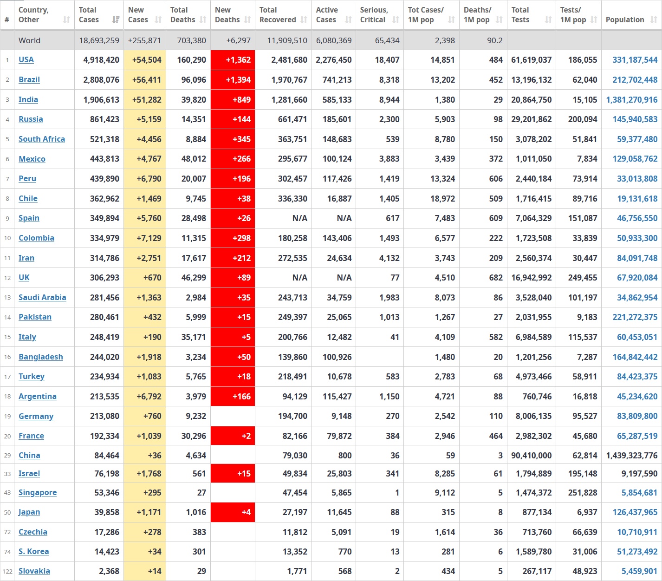Click sort icon in Country, Other column
This screenshot has height=581, width=662.
[x=66, y=20]
